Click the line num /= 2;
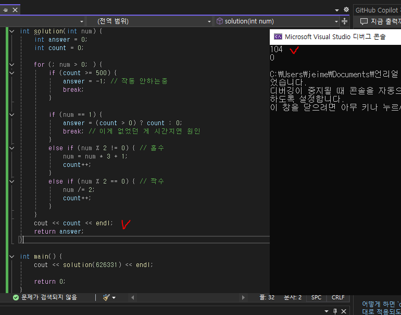Image resolution: width=401 pixels, height=315 pixels. (x=79, y=190)
